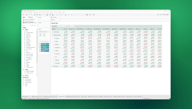Open the mark type dropdown in Marks card
The height and width of the screenshot is (109, 192).
tap(44, 32)
